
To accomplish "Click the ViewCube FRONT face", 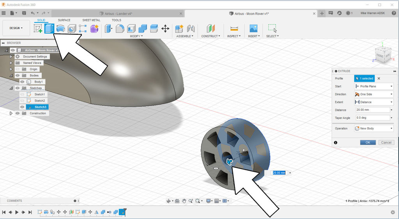I will pyautogui.click(x=380, y=55).
